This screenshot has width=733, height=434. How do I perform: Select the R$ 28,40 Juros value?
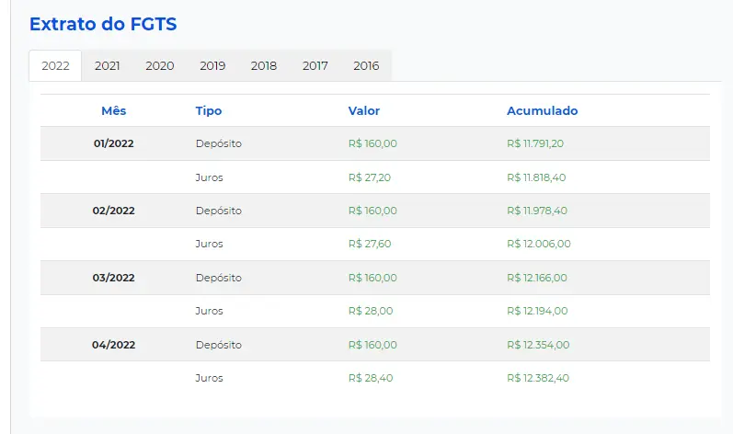coord(371,378)
